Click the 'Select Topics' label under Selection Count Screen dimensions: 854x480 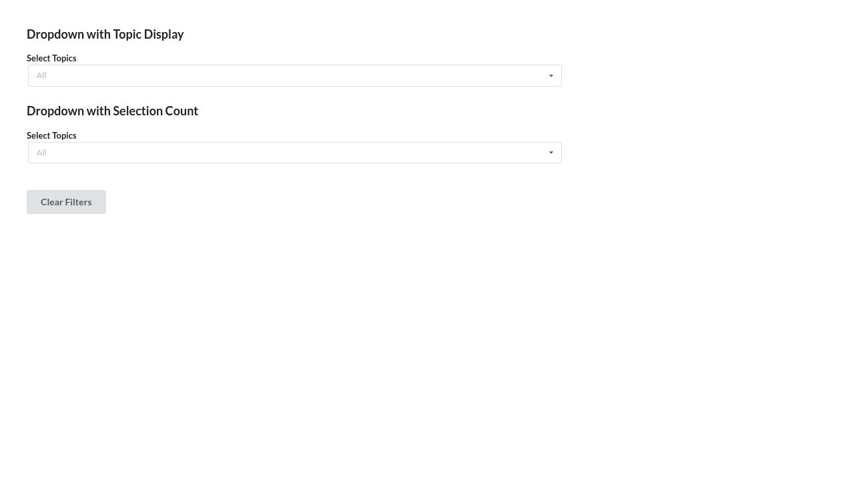(51, 135)
